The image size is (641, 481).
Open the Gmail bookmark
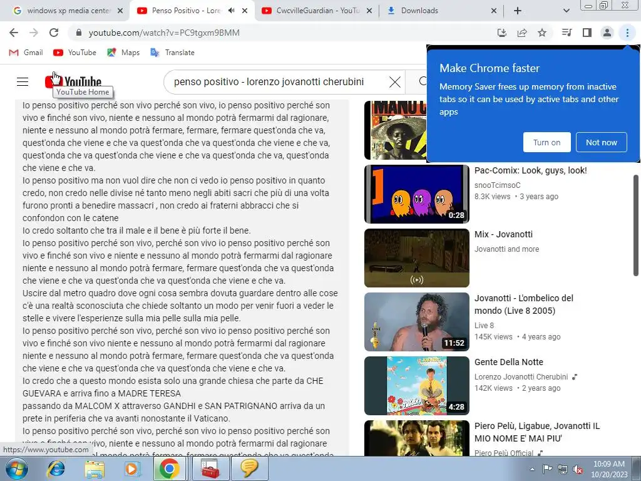[26, 53]
